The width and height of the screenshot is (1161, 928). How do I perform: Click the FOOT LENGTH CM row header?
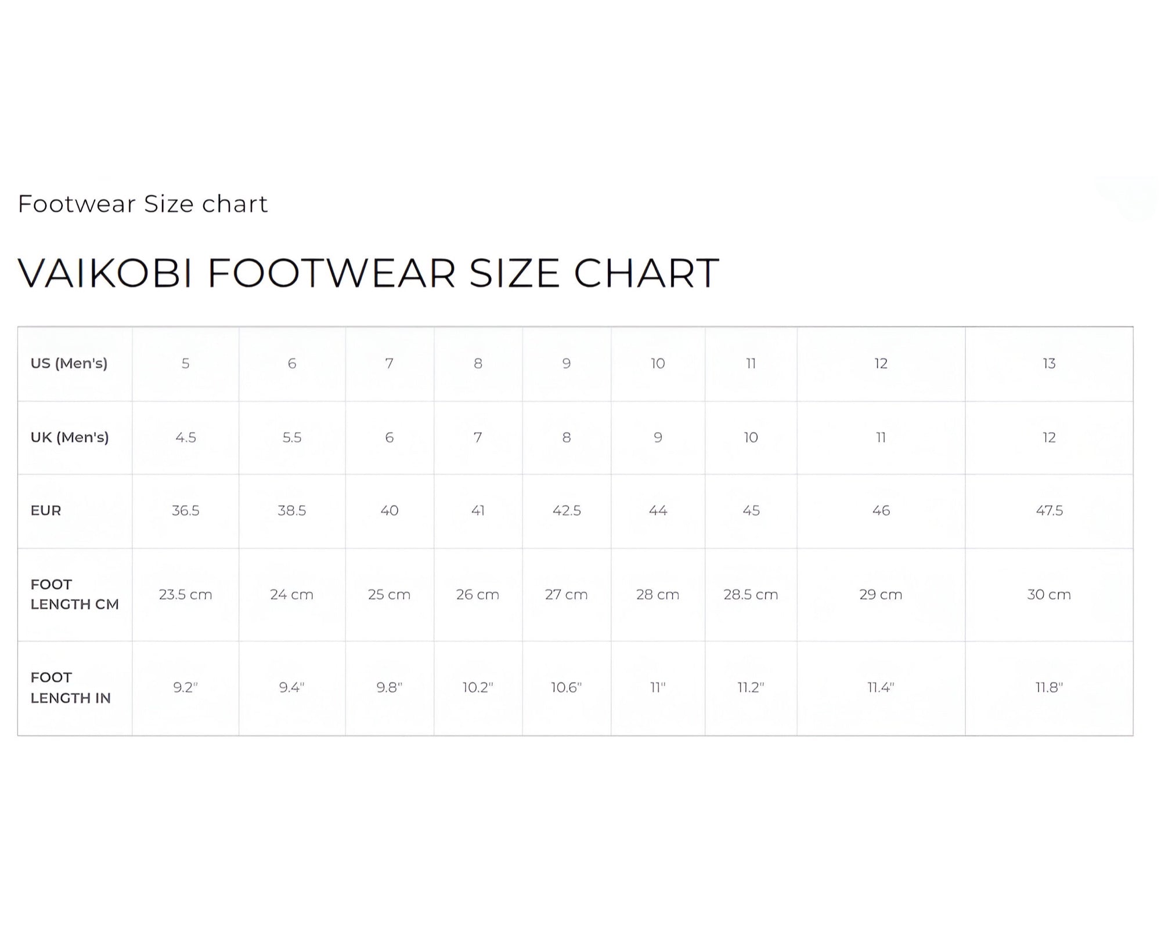pyautogui.click(x=74, y=594)
